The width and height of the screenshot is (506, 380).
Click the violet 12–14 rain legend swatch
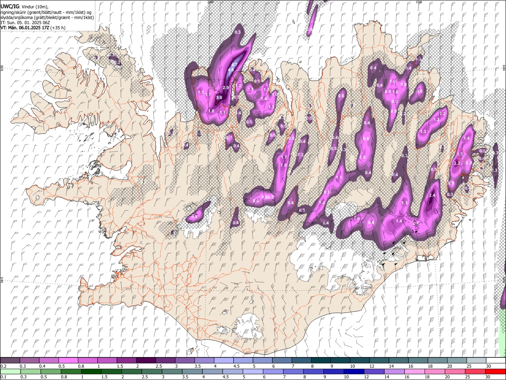[373, 372]
